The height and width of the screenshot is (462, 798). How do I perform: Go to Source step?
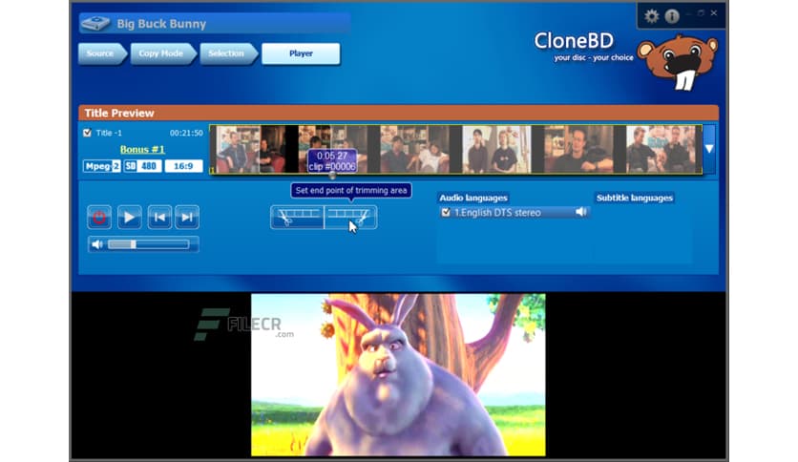pyautogui.click(x=100, y=53)
